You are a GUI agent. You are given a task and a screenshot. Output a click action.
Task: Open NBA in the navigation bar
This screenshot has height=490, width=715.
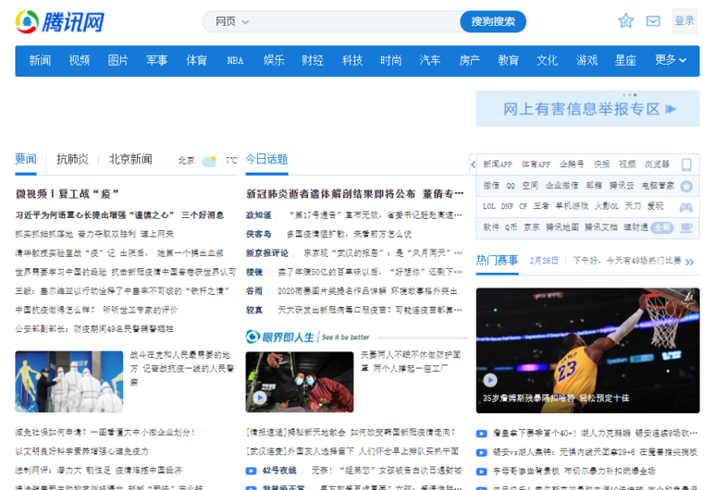pyautogui.click(x=235, y=61)
